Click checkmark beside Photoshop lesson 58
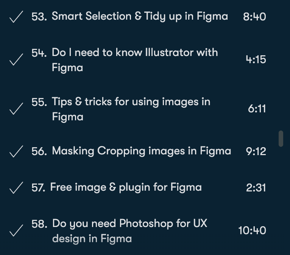 (x=16, y=231)
